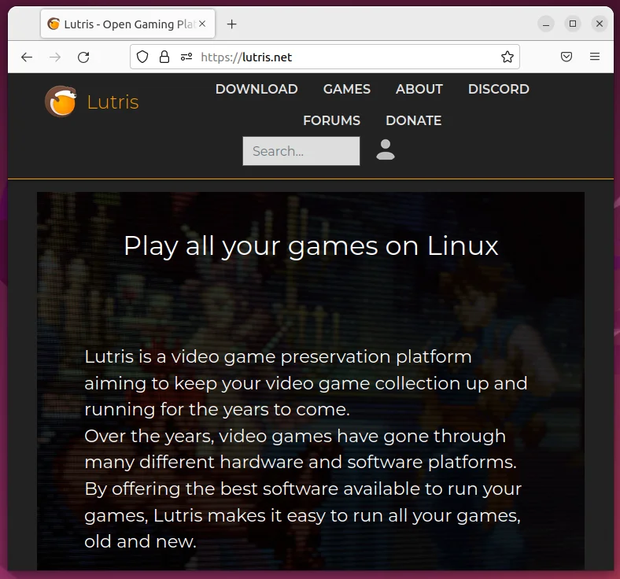The image size is (620, 579).
Task: Go back with the browser back arrow
Action: pos(27,57)
